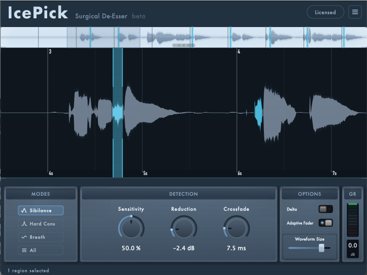Click the Reduction knob
The image size is (367, 275).
click(x=183, y=226)
